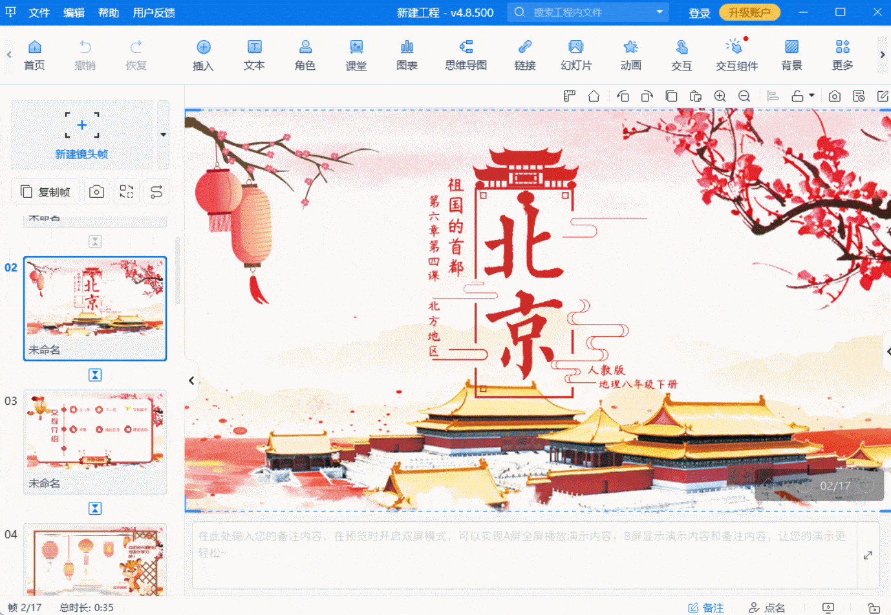891x615 pixels.
Task: Click the 复制帧 copy frame button
Action: pyautogui.click(x=45, y=191)
